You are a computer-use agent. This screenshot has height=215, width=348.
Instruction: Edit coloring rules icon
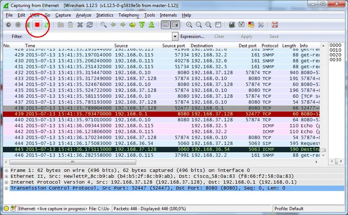click(x=251, y=25)
